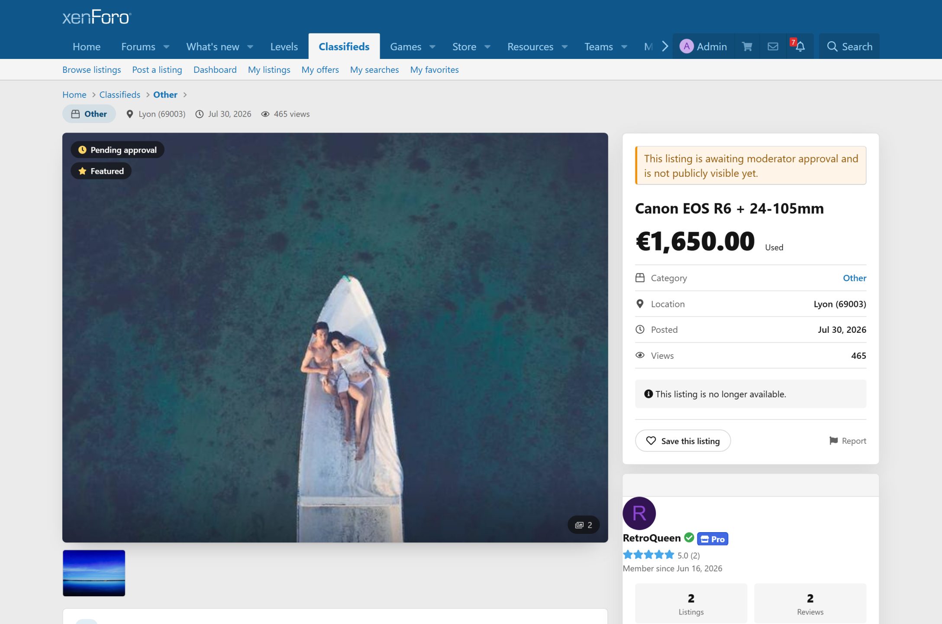Toggle Save this listing heart button

(x=683, y=441)
